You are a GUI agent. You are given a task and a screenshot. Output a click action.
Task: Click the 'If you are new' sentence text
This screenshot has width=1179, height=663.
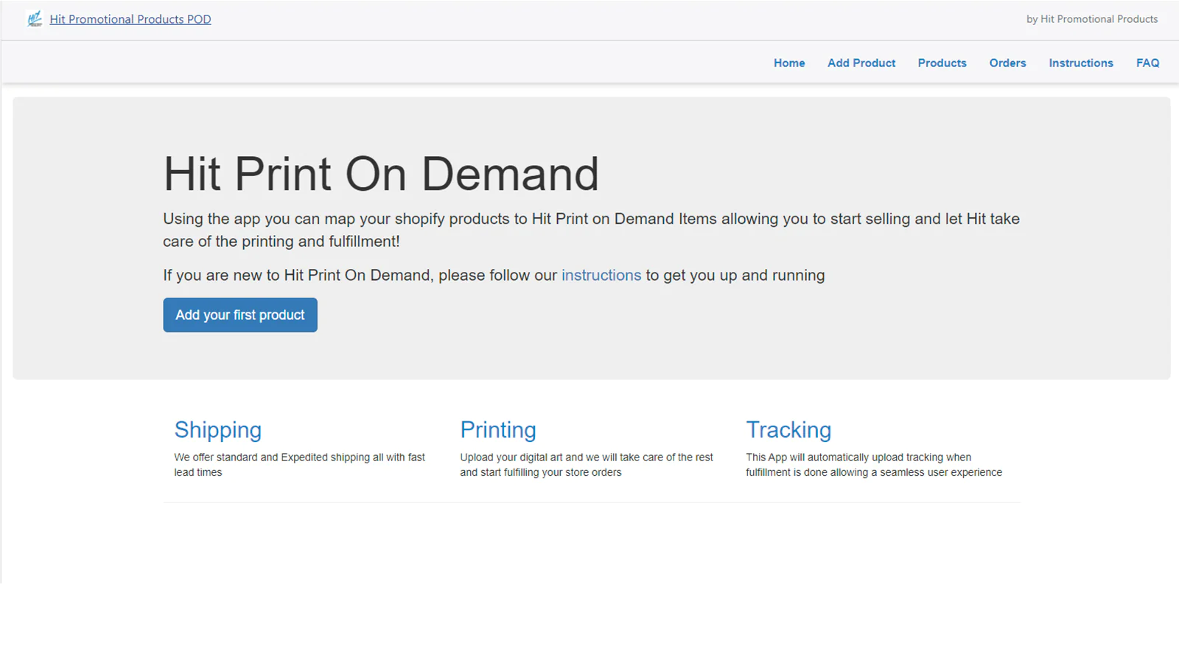[x=494, y=276]
